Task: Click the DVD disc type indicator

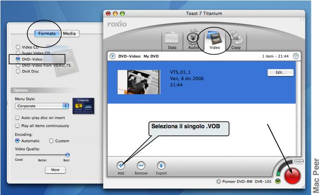Action: coord(299,162)
